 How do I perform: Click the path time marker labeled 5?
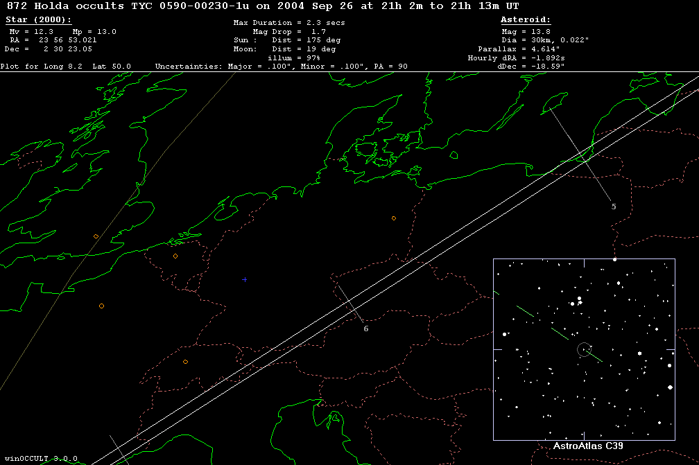[613, 207]
